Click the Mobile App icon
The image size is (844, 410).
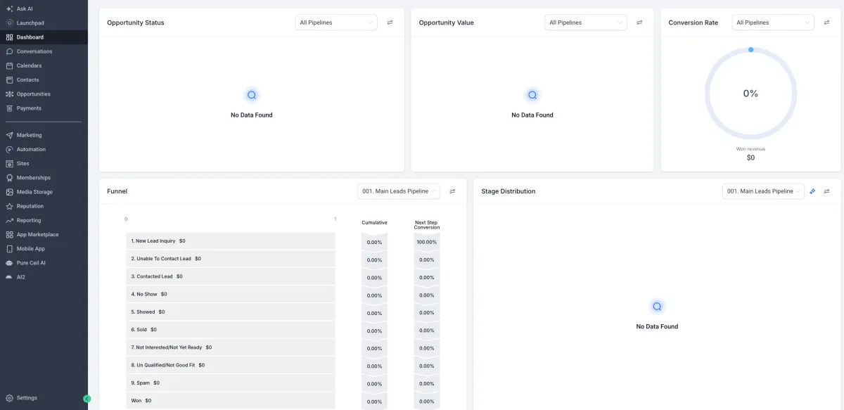click(10, 249)
